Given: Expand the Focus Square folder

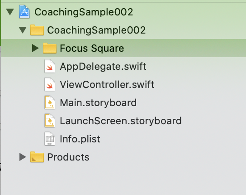Looking at the screenshot, I should [x=35, y=48].
